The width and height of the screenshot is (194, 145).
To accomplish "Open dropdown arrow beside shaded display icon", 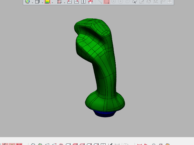I will click(52, 2).
